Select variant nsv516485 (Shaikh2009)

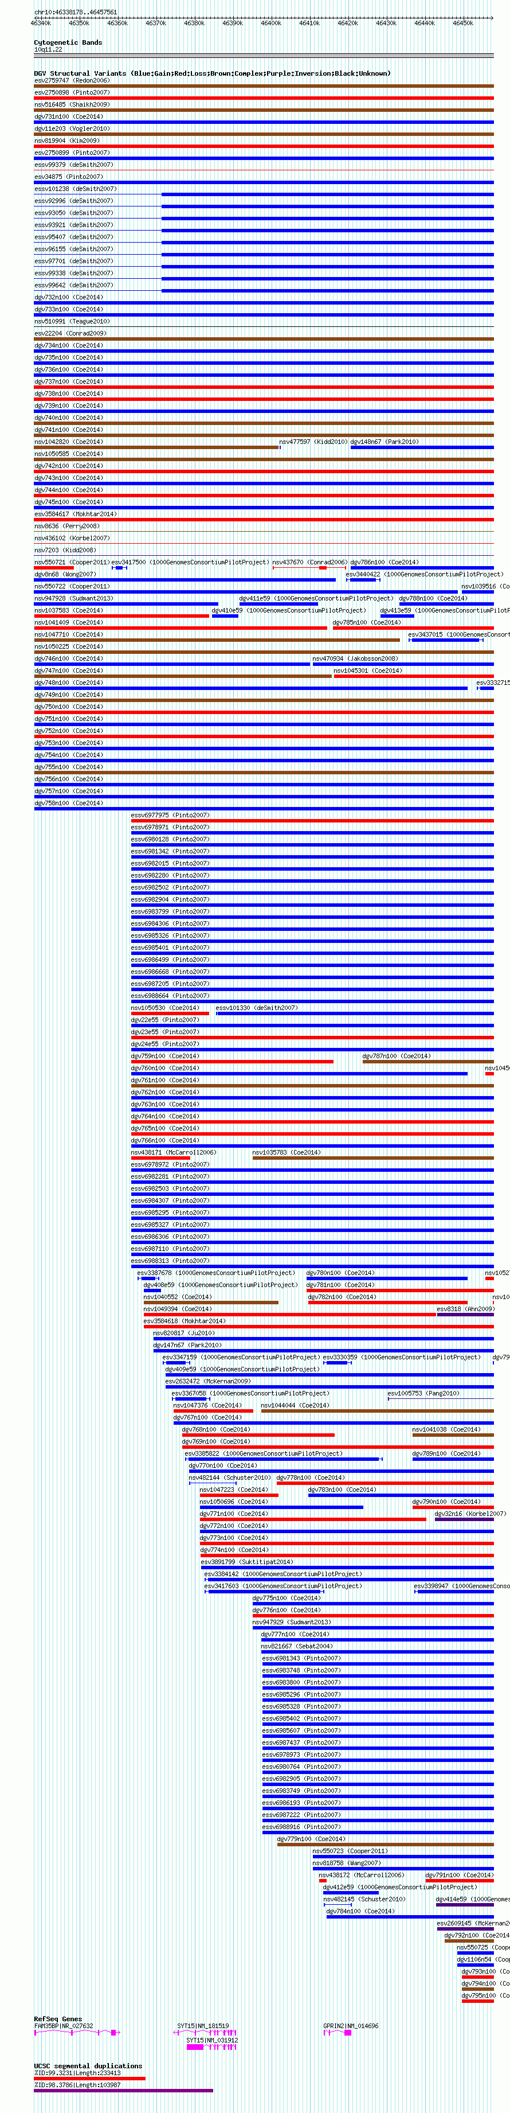[x=264, y=110]
